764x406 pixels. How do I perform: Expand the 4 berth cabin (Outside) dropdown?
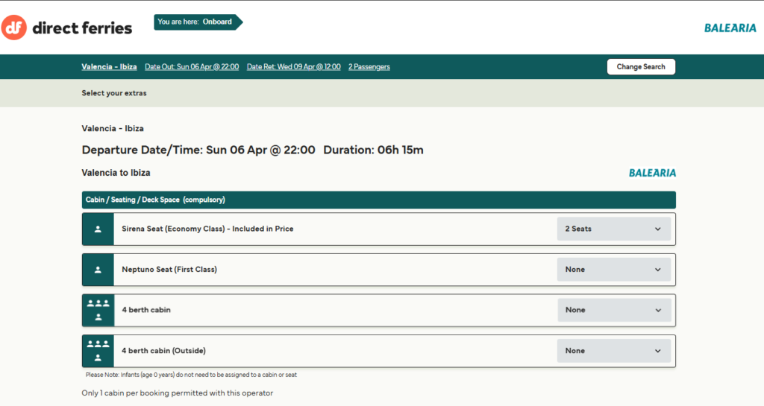pos(613,351)
